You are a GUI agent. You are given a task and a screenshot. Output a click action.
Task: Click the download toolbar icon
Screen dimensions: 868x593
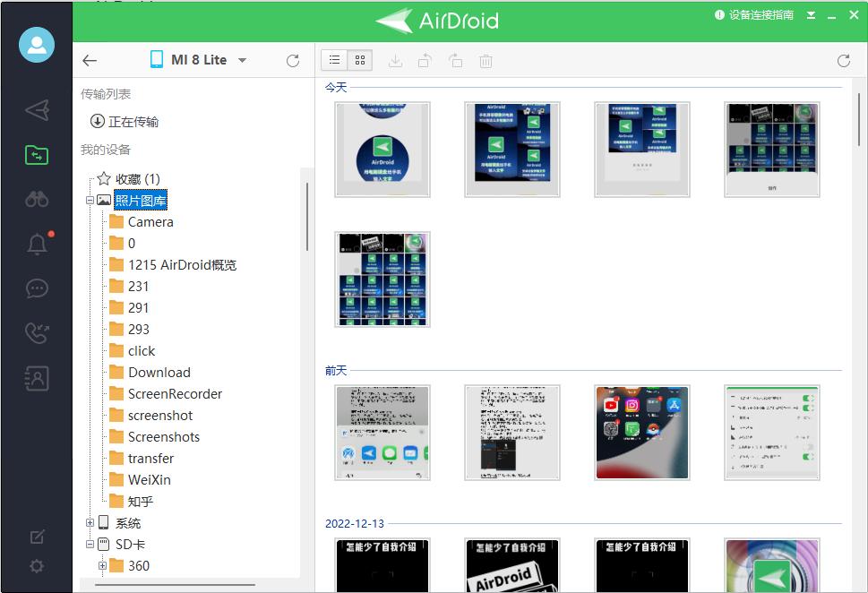coord(395,61)
